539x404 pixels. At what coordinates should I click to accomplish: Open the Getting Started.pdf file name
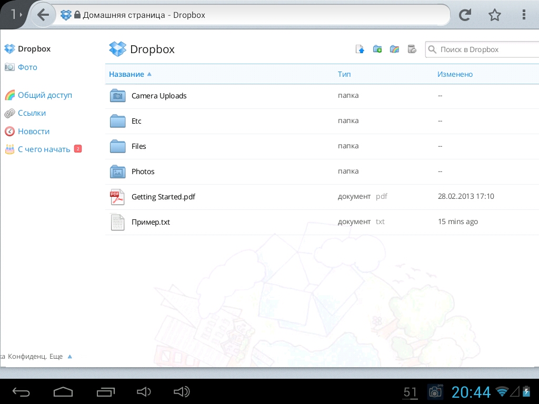(163, 197)
